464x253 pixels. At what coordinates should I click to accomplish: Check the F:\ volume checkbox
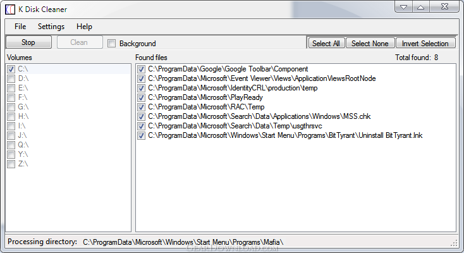point(11,98)
